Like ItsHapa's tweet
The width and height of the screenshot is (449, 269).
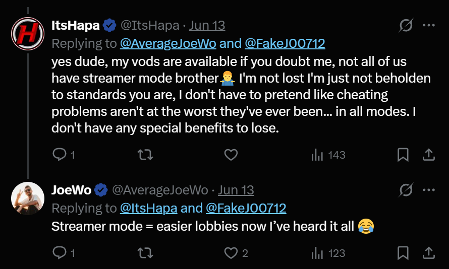click(x=231, y=155)
